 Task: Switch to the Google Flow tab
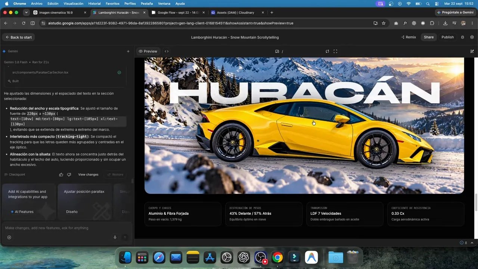click(178, 12)
